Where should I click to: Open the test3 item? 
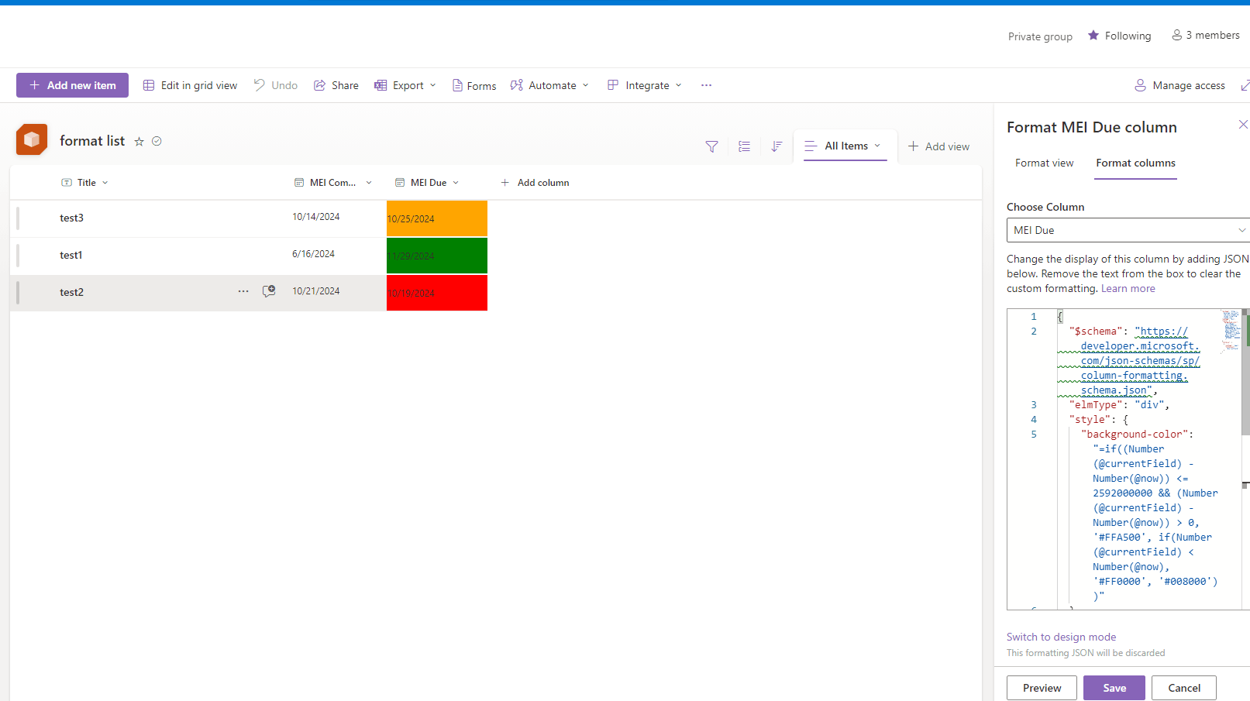pyautogui.click(x=71, y=218)
